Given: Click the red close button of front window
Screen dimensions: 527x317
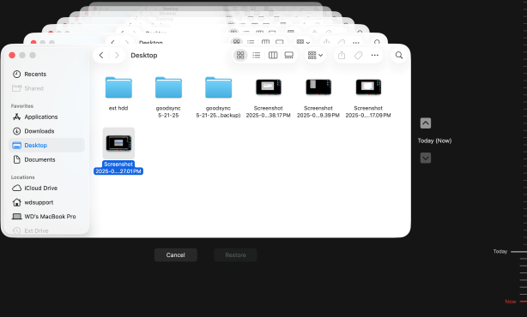Looking at the screenshot, I should click(x=12, y=56).
